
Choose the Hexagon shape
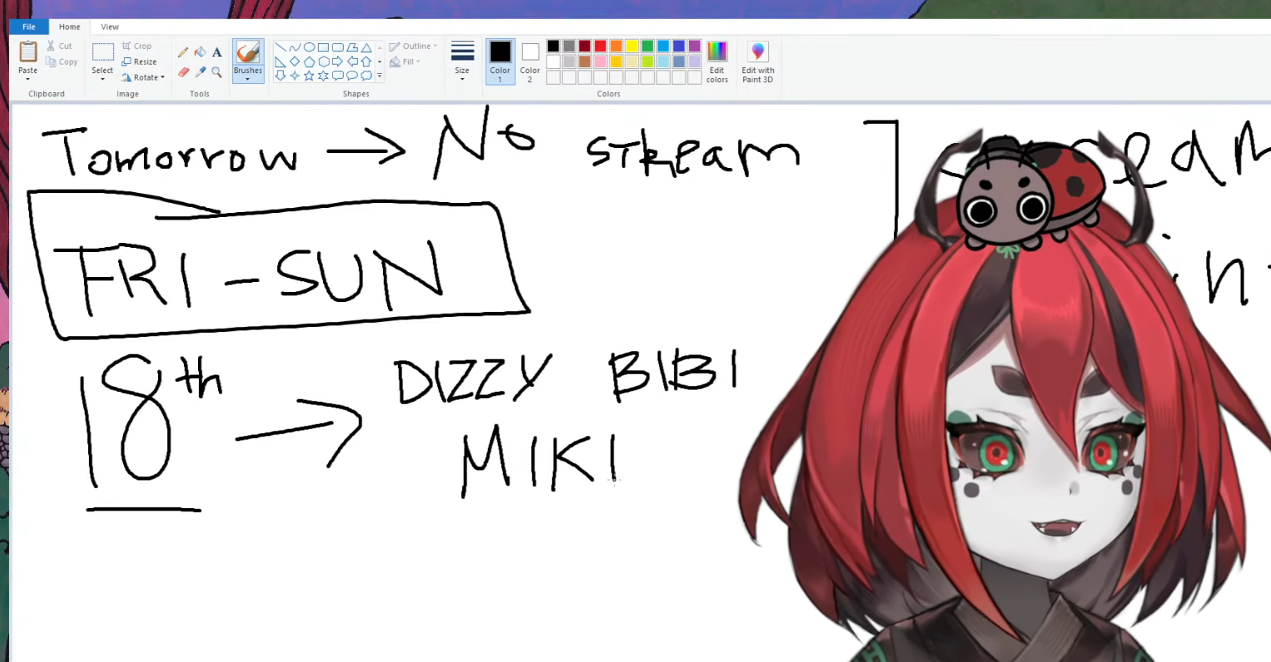(x=323, y=62)
